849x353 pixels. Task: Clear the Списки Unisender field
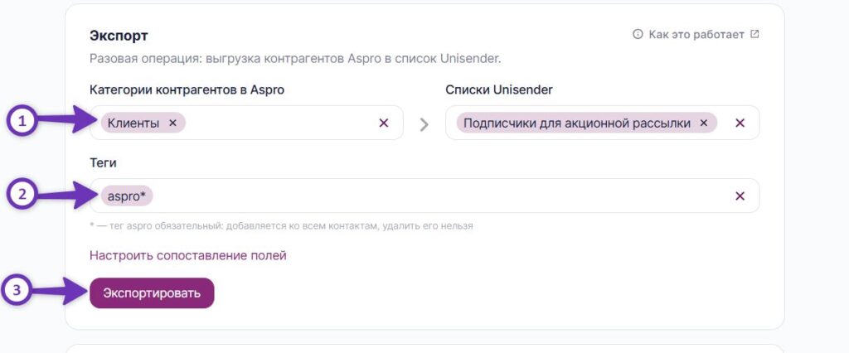[740, 123]
